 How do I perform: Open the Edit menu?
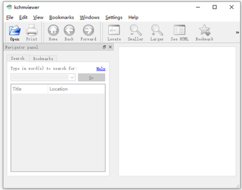(x=23, y=17)
